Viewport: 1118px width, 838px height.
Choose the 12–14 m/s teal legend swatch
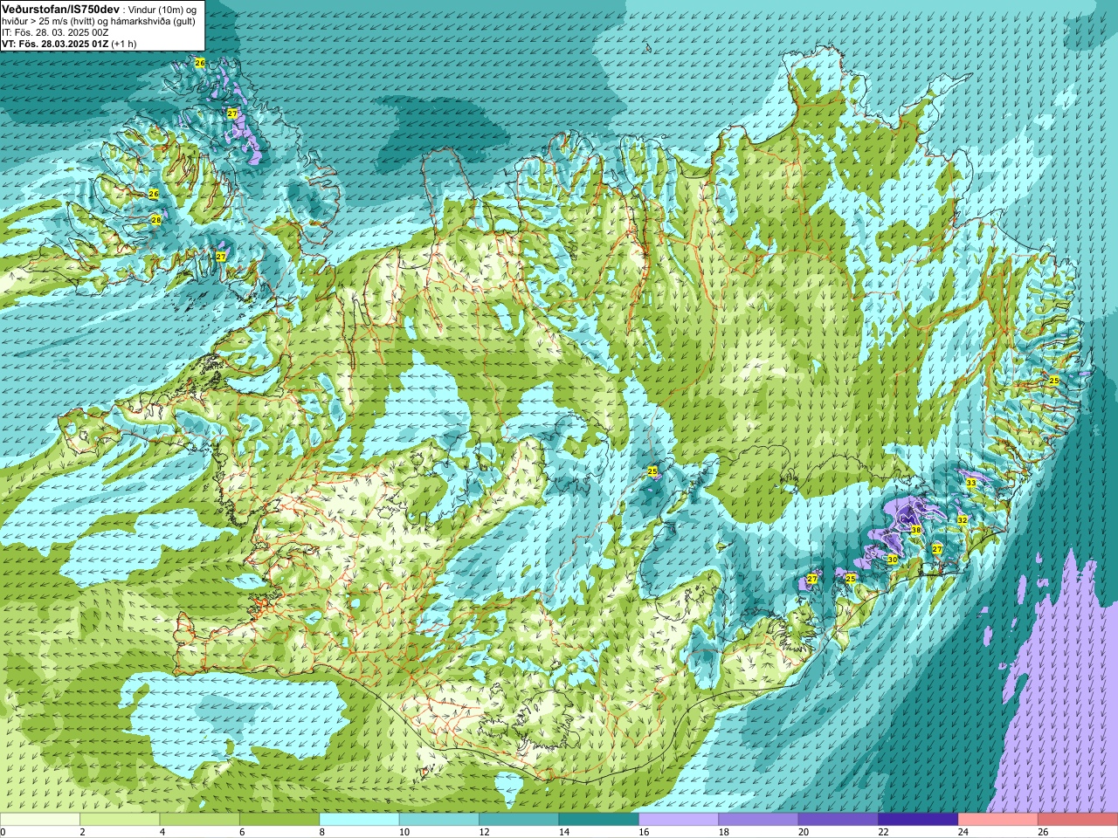pos(519,820)
